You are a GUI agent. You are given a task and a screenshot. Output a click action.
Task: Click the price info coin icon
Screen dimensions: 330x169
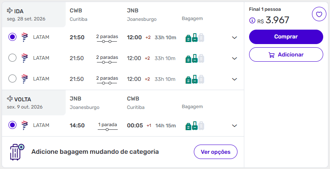point(252,20)
